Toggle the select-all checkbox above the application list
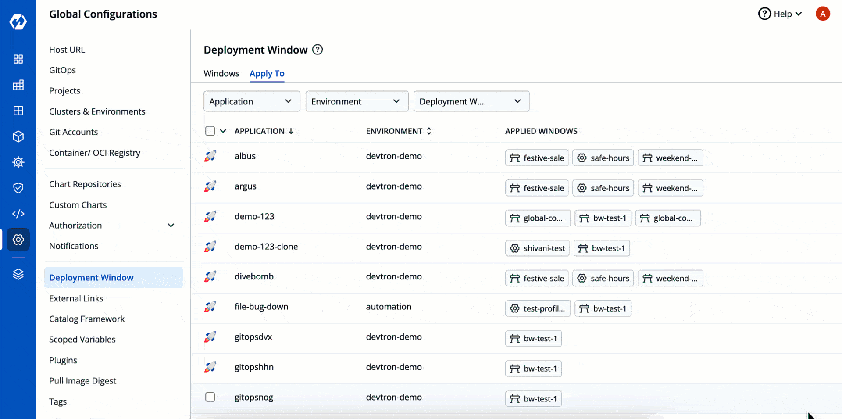842x419 pixels. point(210,131)
